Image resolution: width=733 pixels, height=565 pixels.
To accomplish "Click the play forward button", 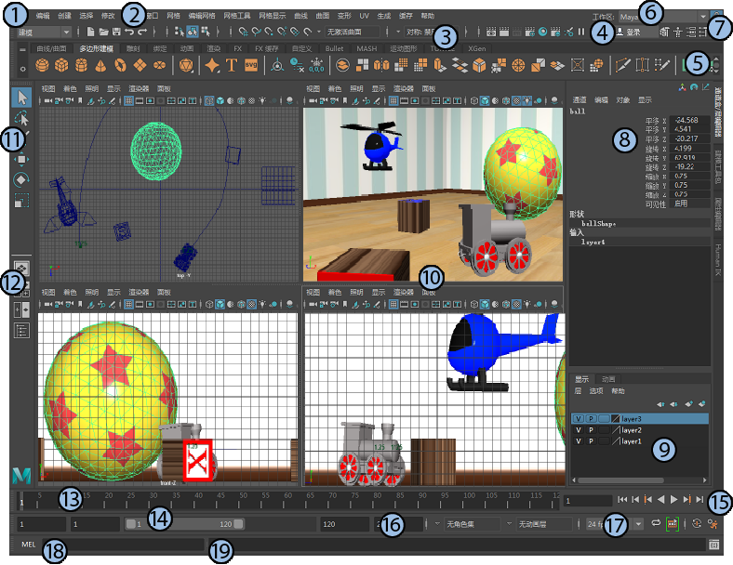I will coord(673,500).
